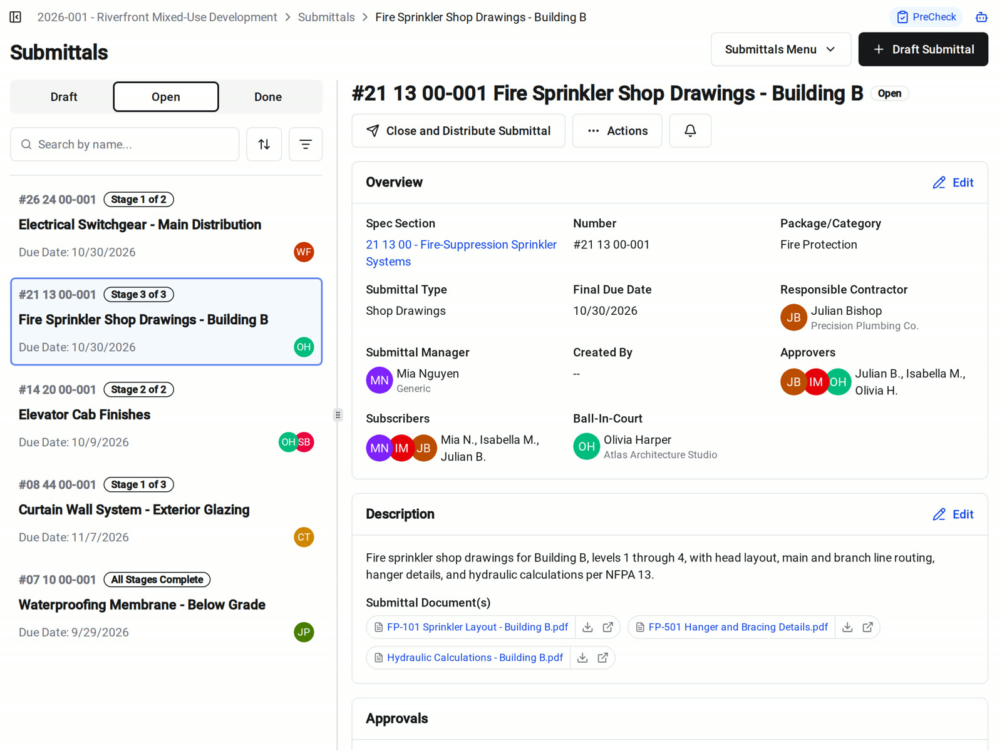The height and width of the screenshot is (751, 1002).
Task: Select the Open tab
Action: 166,97
